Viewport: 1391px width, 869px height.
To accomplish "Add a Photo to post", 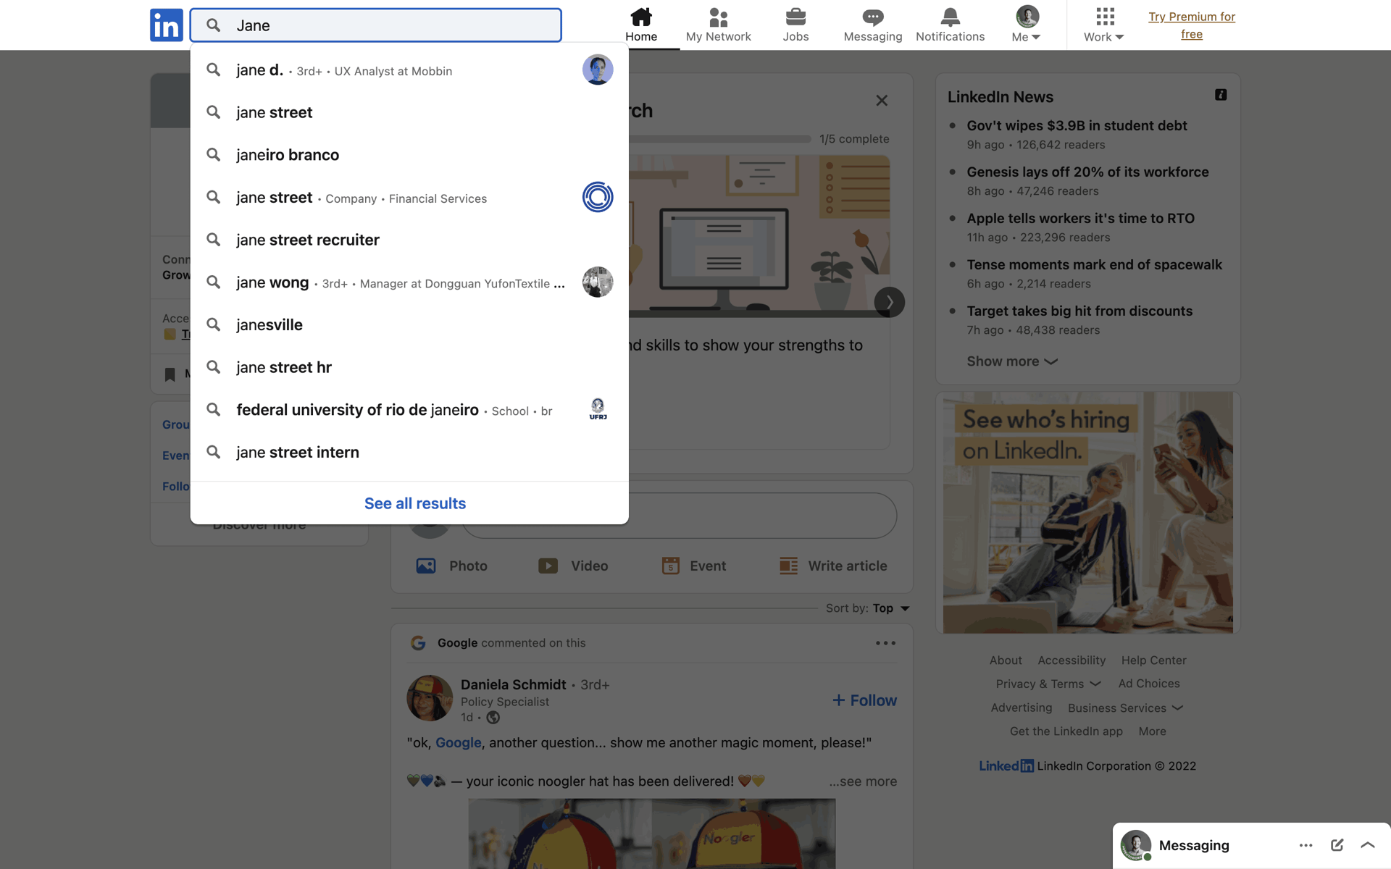I will [452, 566].
